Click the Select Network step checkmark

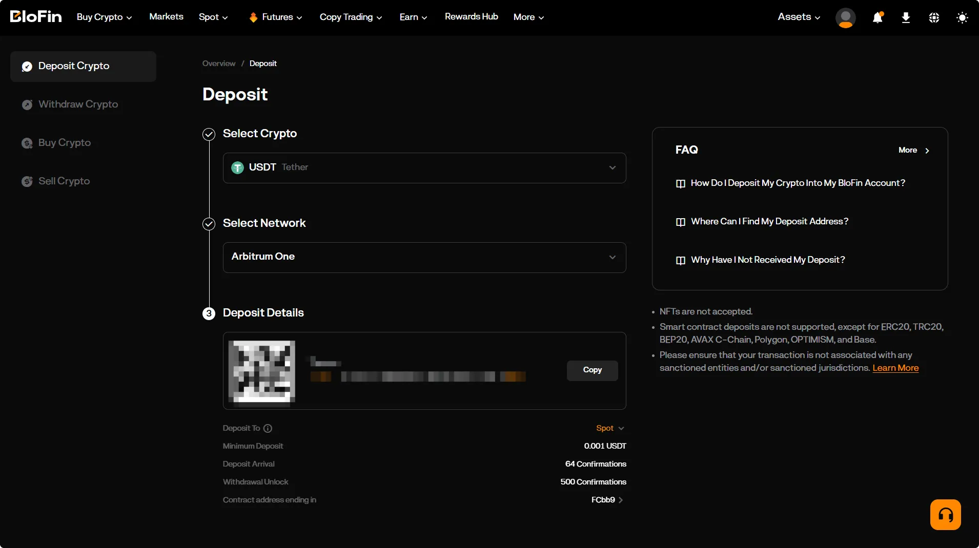coord(209,224)
